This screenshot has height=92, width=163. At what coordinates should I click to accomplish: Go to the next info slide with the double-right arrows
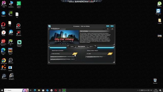112,29
